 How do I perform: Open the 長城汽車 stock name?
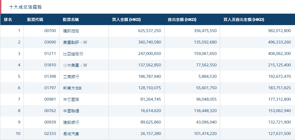71,134
